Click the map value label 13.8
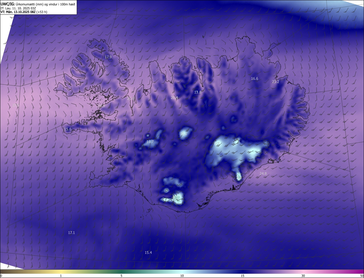 198,92
